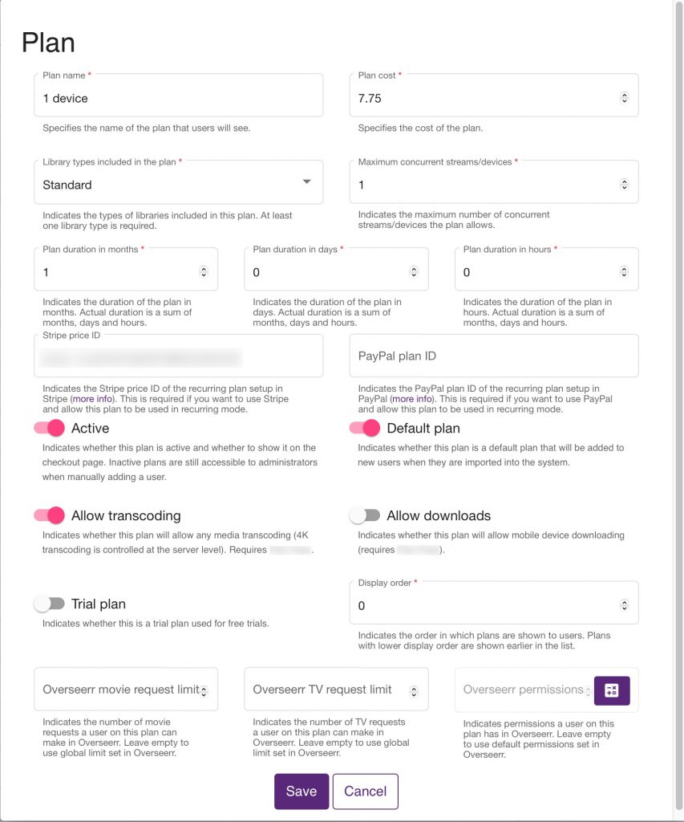This screenshot has width=684, height=822.
Task: Click the Plan duration in hours spinner
Action: tap(625, 272)
